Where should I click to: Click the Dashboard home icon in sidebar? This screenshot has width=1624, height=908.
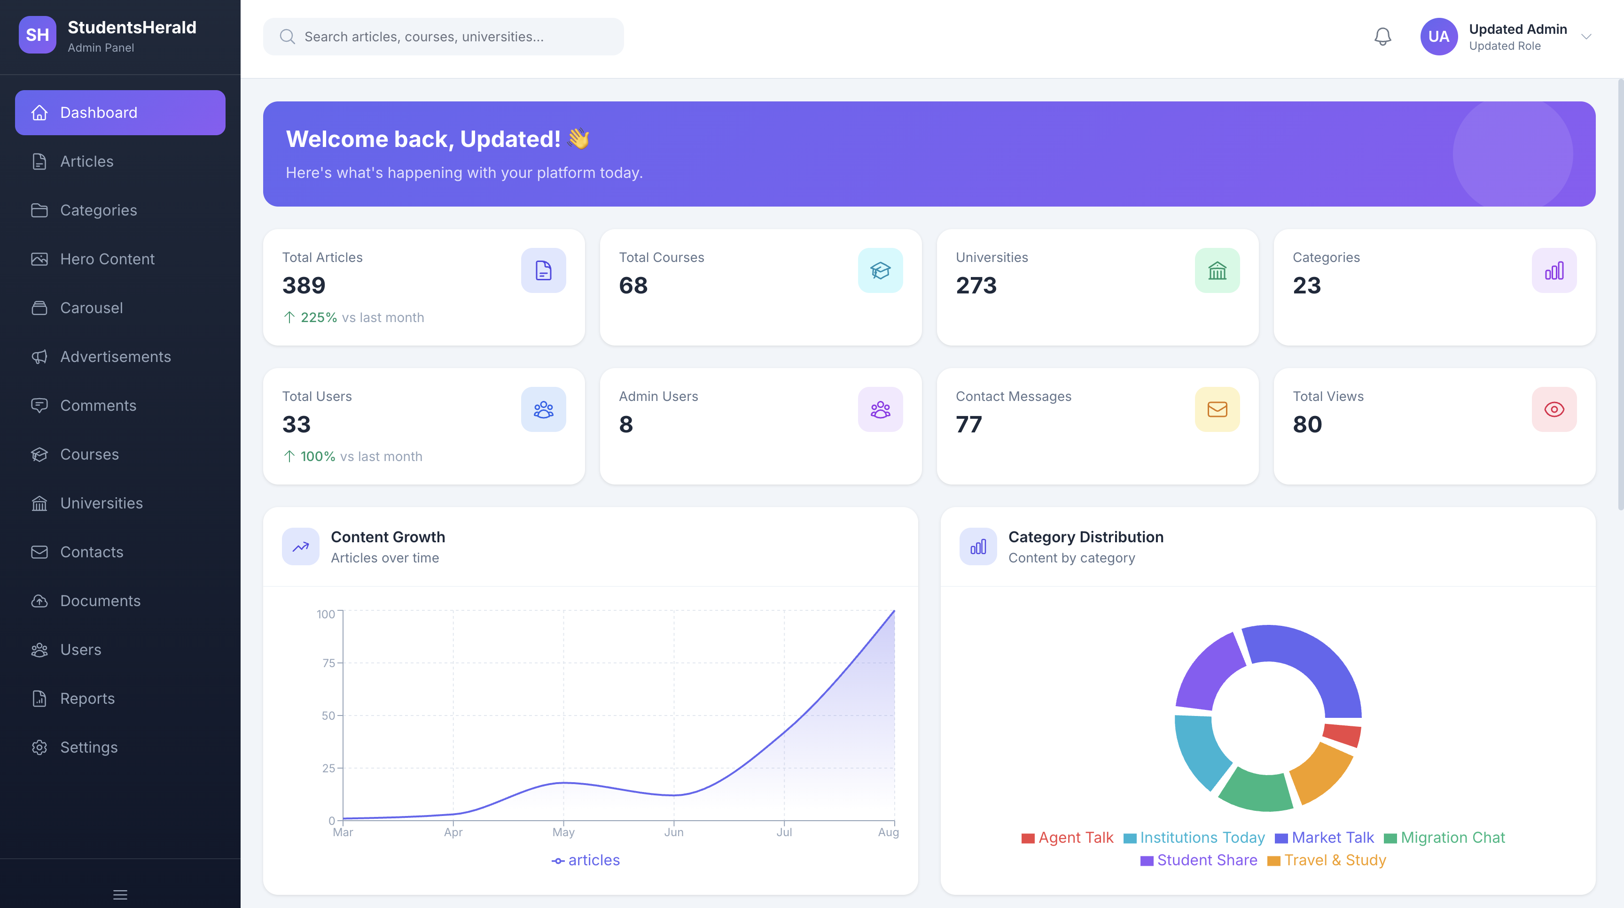tap(40, 113)
